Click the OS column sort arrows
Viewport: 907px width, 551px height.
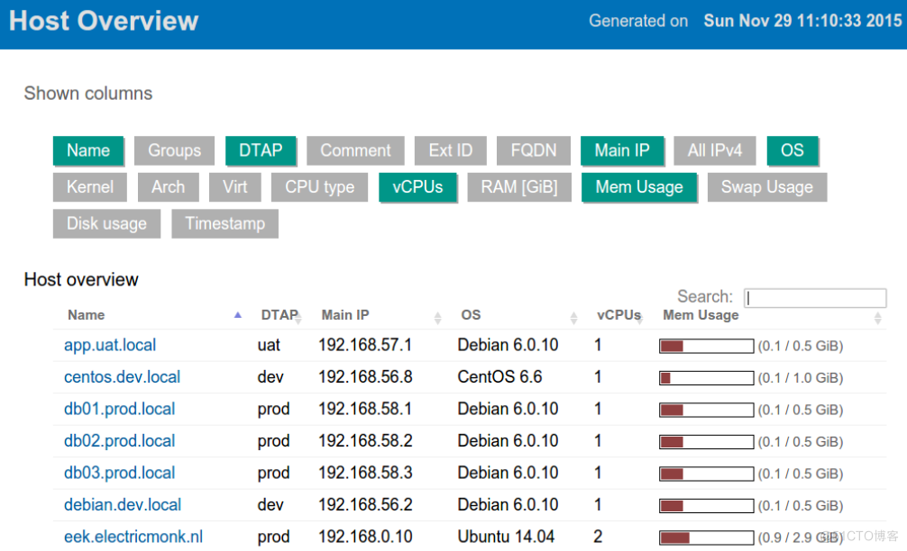tap(573, 317)
